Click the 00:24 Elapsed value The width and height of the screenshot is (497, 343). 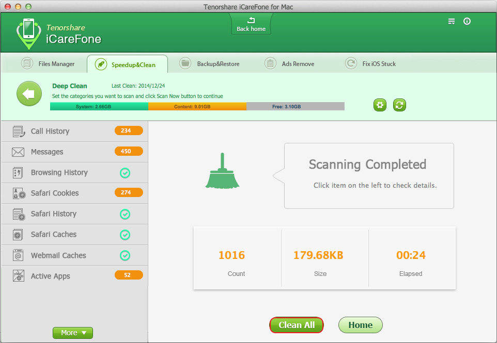(x=411, y=255)
